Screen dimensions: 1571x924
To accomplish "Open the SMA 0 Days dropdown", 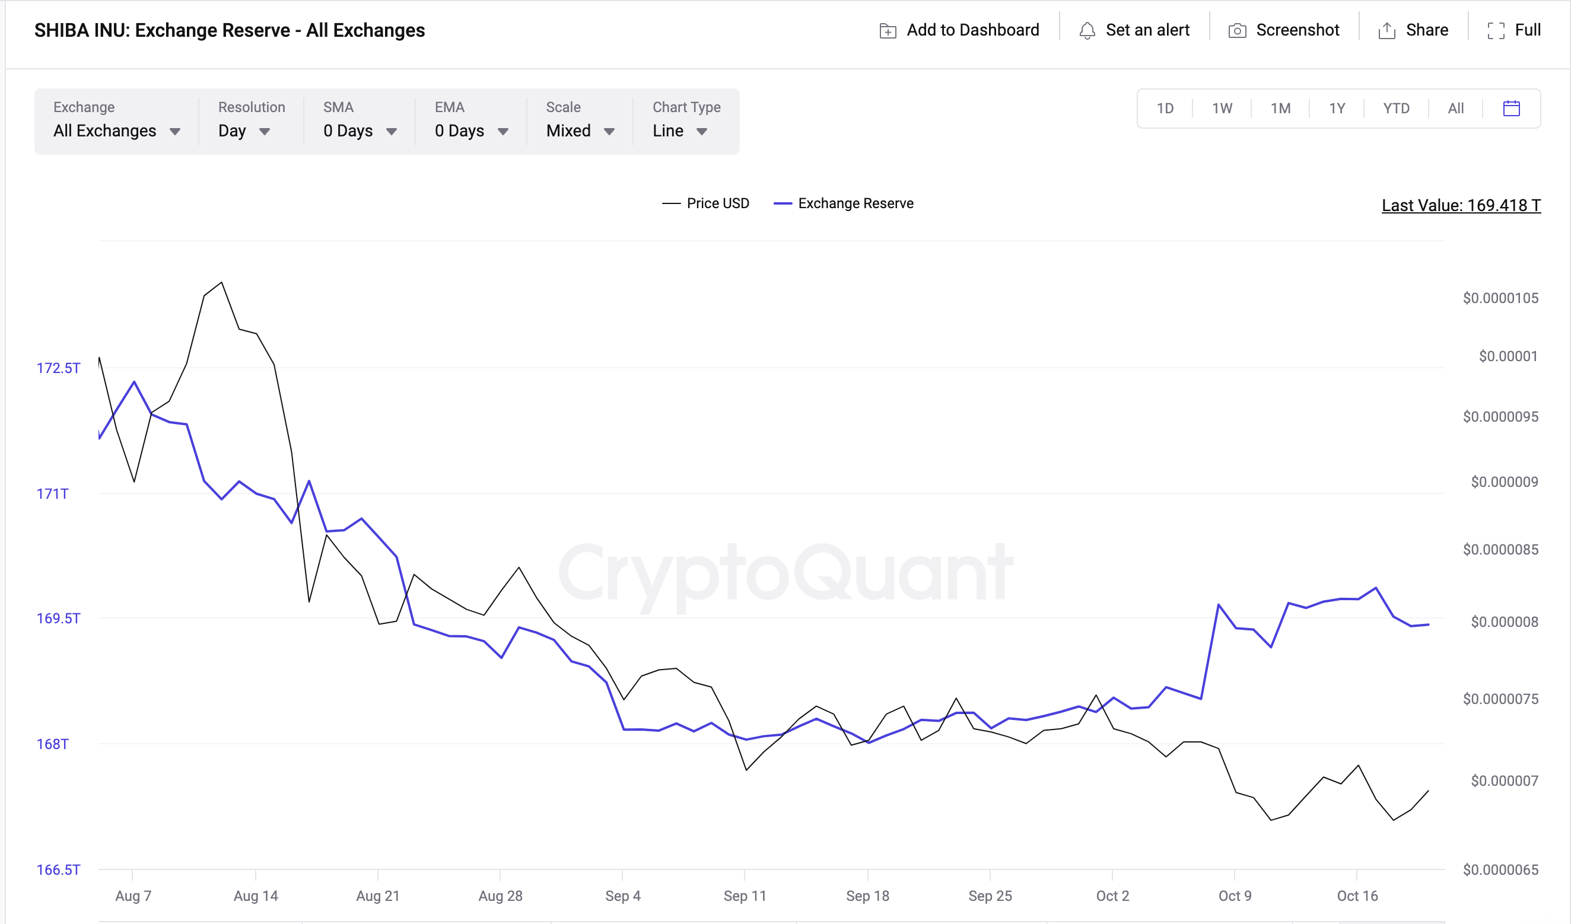I will (x=360, y=131).
